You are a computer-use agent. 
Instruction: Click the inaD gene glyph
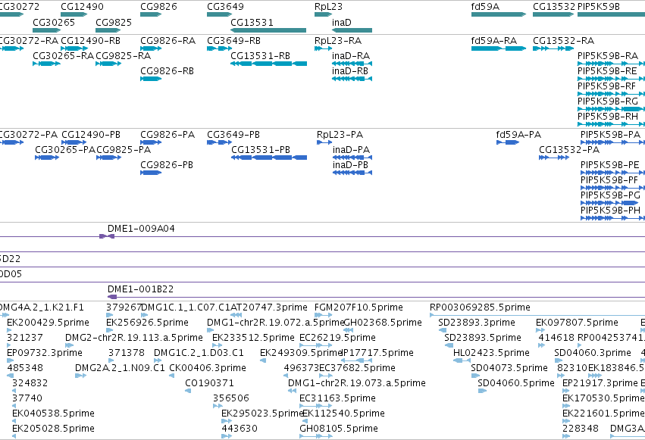352,30
